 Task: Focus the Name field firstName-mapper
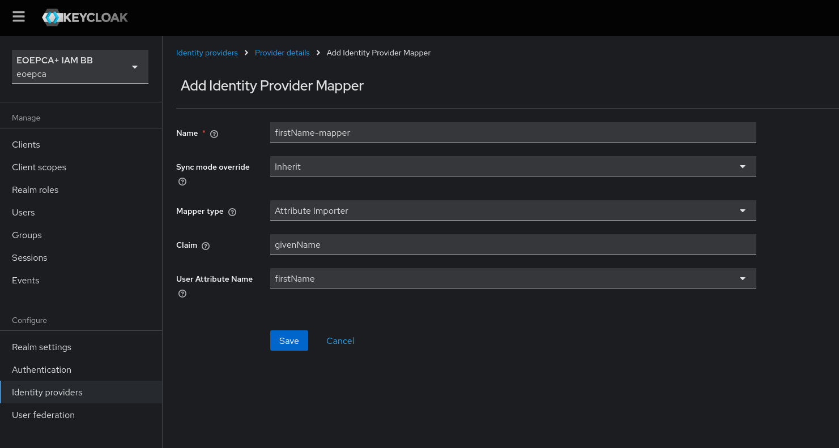tap(513, 132)
